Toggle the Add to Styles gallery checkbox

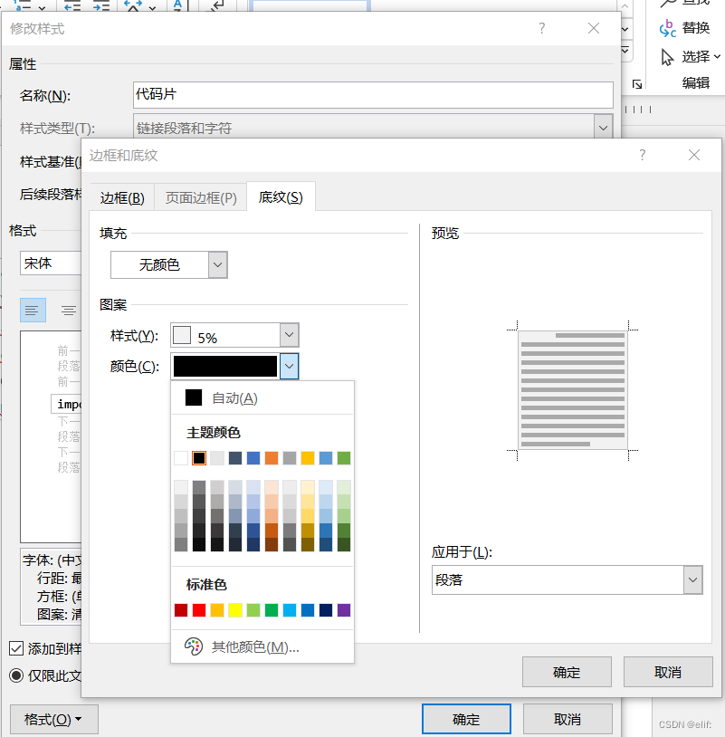click(x=16, y=648)
